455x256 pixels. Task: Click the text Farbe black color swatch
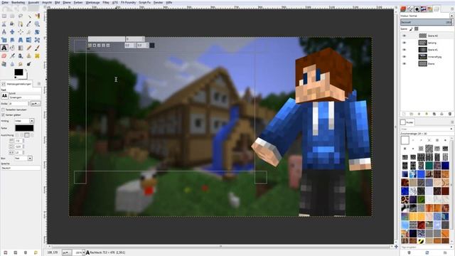(x=24, y=128)
